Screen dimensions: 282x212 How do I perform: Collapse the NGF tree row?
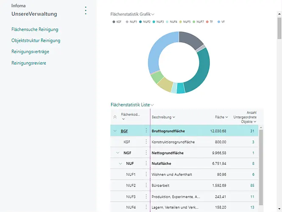(x=117, y=153)
